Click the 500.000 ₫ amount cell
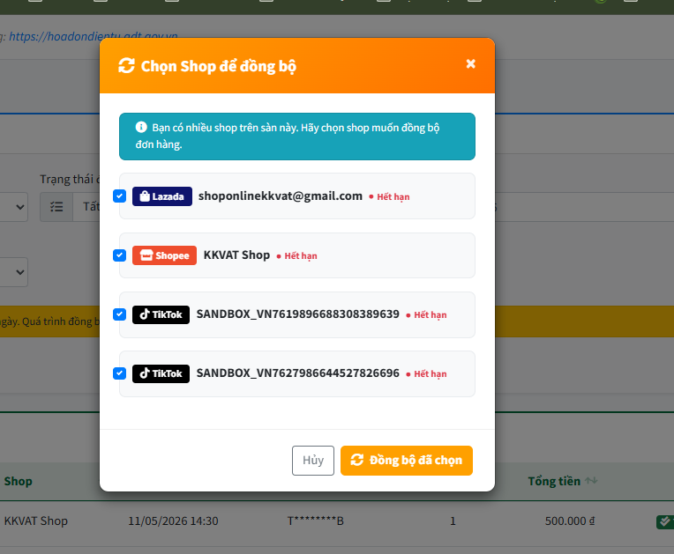674x554 pixels. coord(570,521)
